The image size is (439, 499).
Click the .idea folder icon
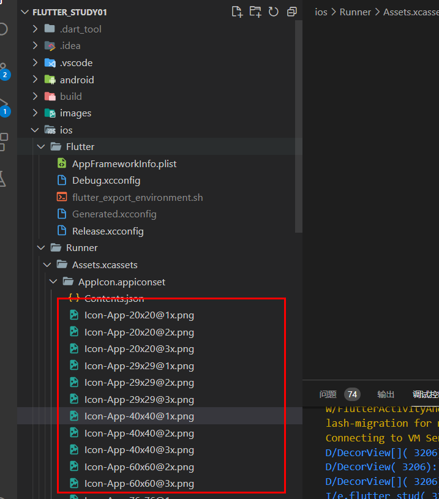pyautogui.click(x=50, y=46)
